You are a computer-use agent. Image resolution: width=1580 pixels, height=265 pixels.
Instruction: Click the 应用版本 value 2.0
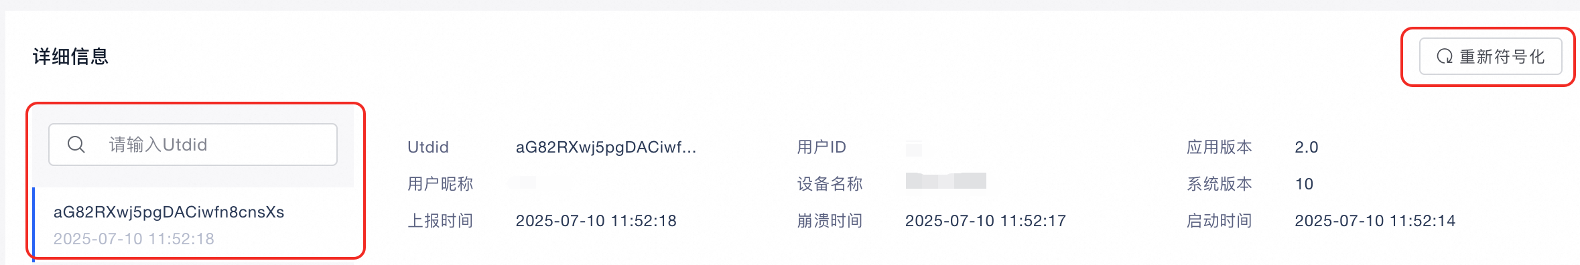click(x=1307, y=147)
